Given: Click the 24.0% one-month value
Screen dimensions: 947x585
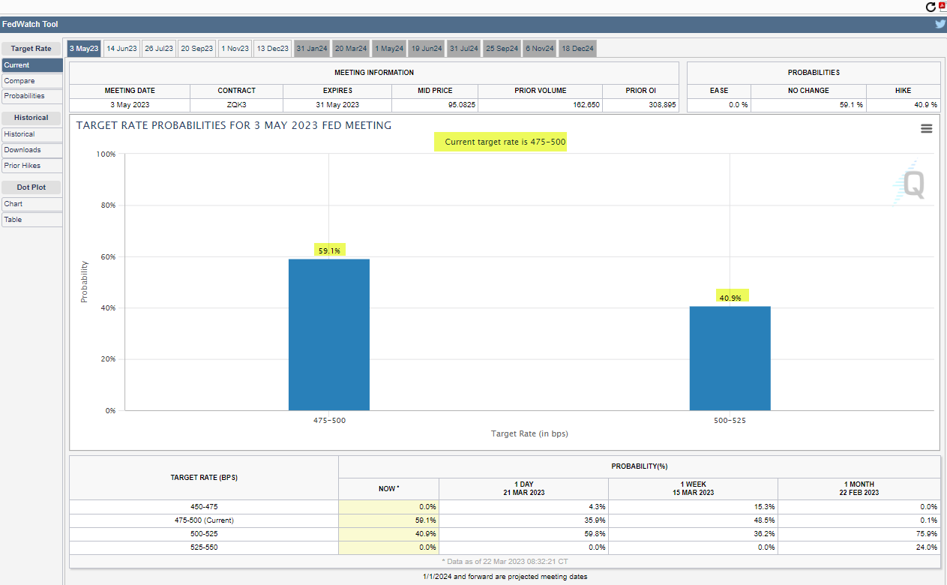Looking at the screenshot, I should coord(928,547).
